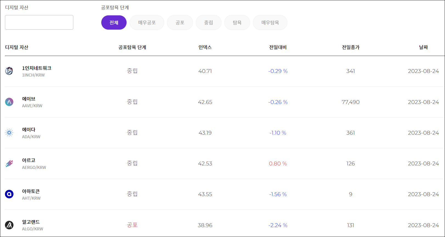Click the 인덱스 column header

click(x=205, y=47)
